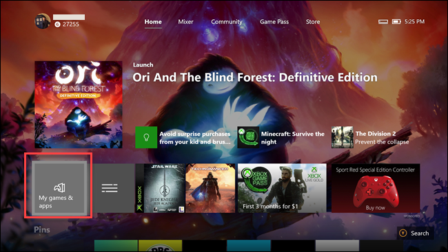Click the gamerscore G icon
Image resolution: width=448 pixels, height=252 pixels.
57,25
